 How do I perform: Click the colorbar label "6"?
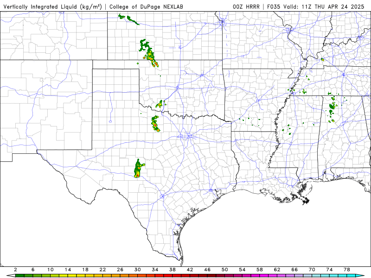tap(33, 270)
